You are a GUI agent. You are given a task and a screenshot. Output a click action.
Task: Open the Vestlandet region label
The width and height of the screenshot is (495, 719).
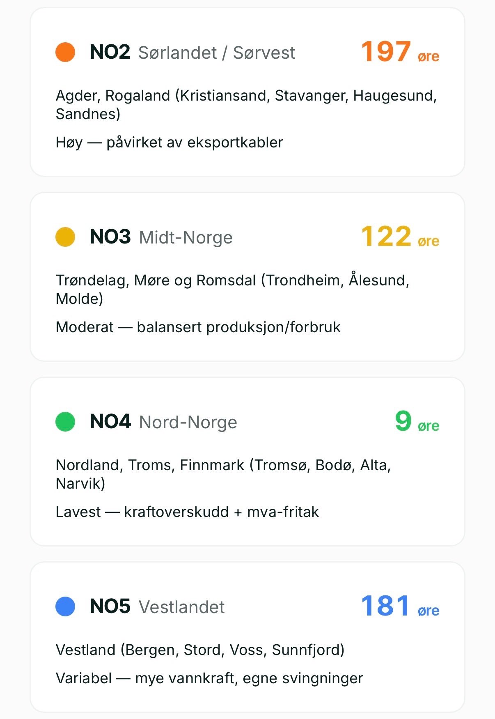tap(182, 607)
